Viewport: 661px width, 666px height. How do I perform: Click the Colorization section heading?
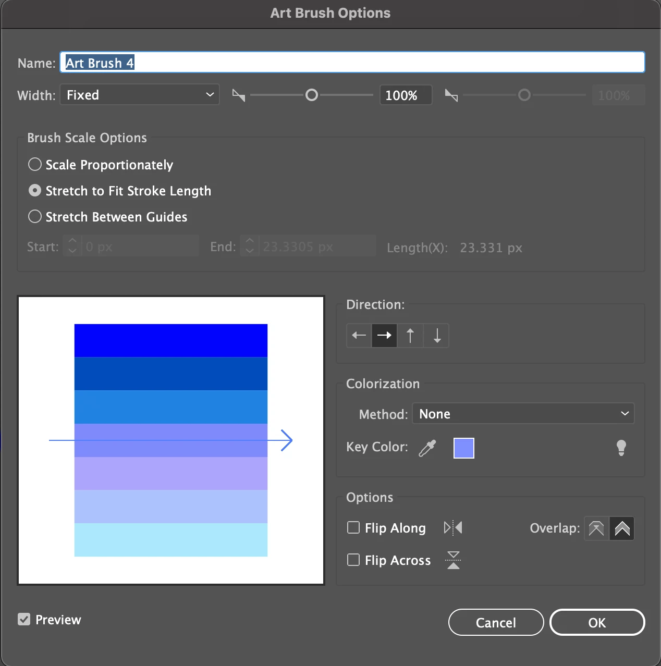tap(383, 384)
